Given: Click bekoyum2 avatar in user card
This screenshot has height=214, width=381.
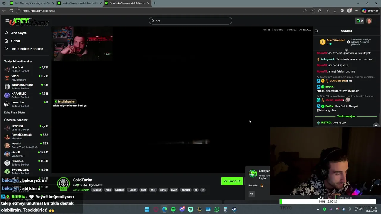Looking at the screenshot, I should point(253,174).
